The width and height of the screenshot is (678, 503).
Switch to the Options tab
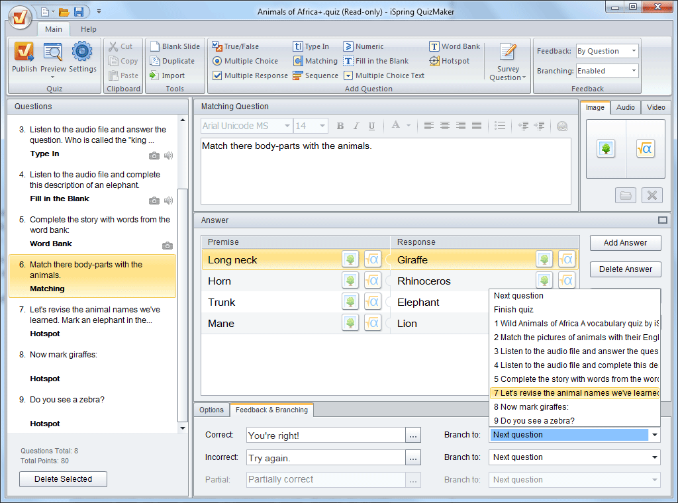(211, 410)
